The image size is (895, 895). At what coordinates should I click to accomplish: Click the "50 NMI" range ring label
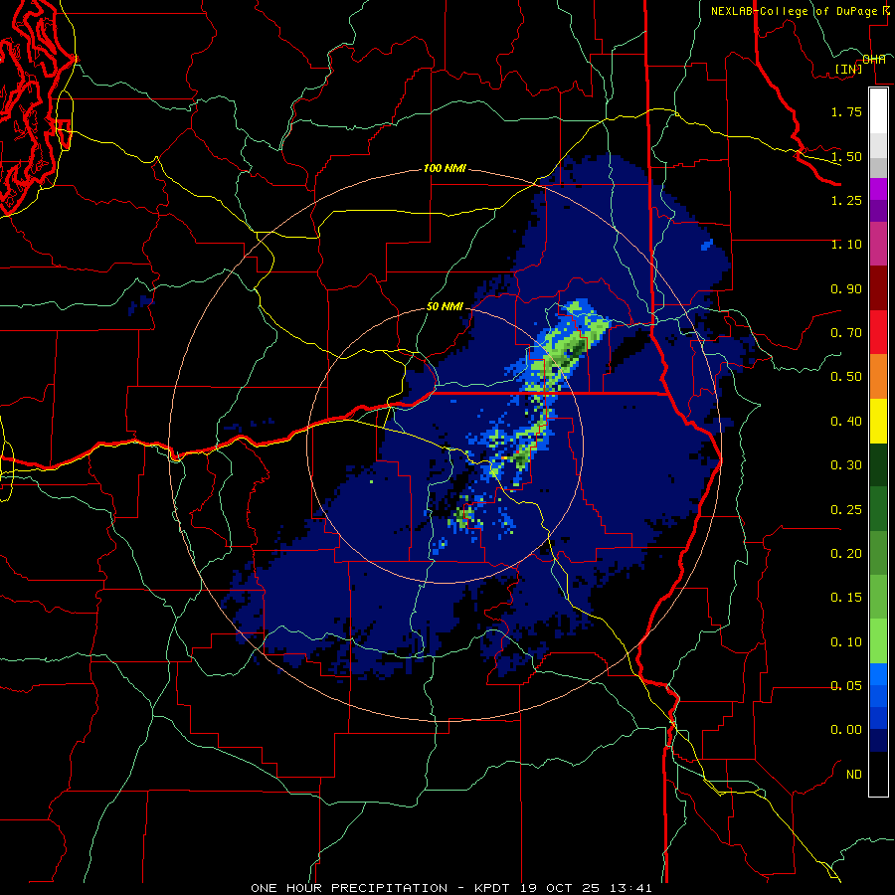(445, 307)
